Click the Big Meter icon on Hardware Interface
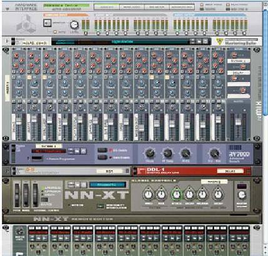The width and height of the screenshot is (268, 256). 48,23
